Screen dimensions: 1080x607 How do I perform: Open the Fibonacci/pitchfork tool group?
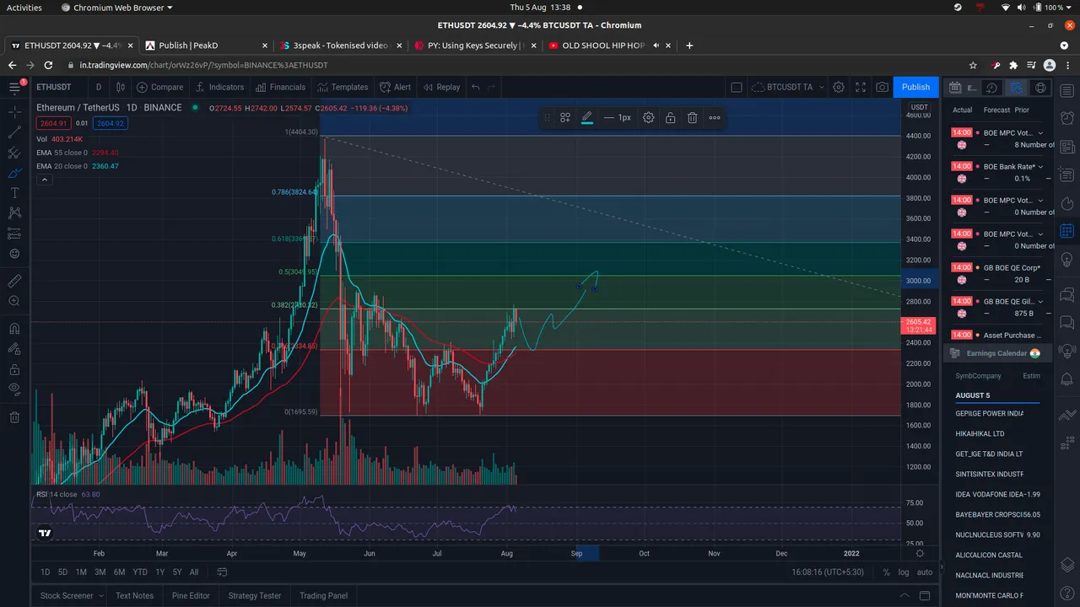click(x=14, y=153)
